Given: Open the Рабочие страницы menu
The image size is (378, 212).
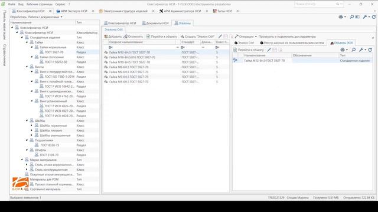Looking at the screenshot, I should pyautogui.click(x=40, y=4).
